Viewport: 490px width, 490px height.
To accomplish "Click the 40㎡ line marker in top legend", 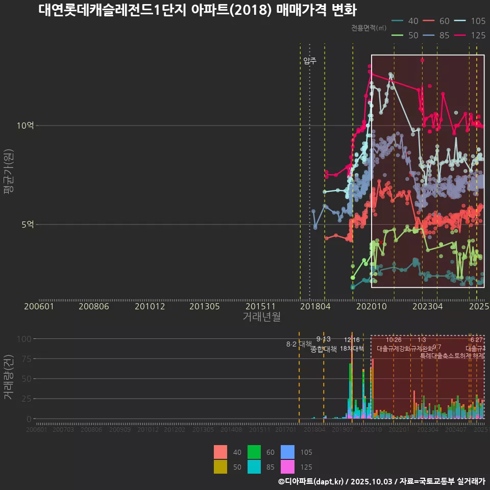I will pos(398,21).
